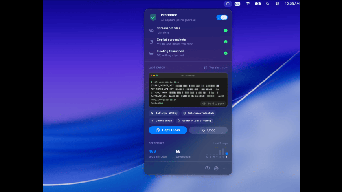Screen dimensions: 342x192
Task: Open the Floating thumbnail row
Action: tap(188, 53)
